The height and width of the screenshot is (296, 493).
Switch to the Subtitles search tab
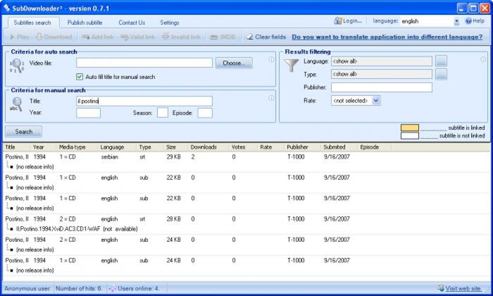tap(32, 23)
